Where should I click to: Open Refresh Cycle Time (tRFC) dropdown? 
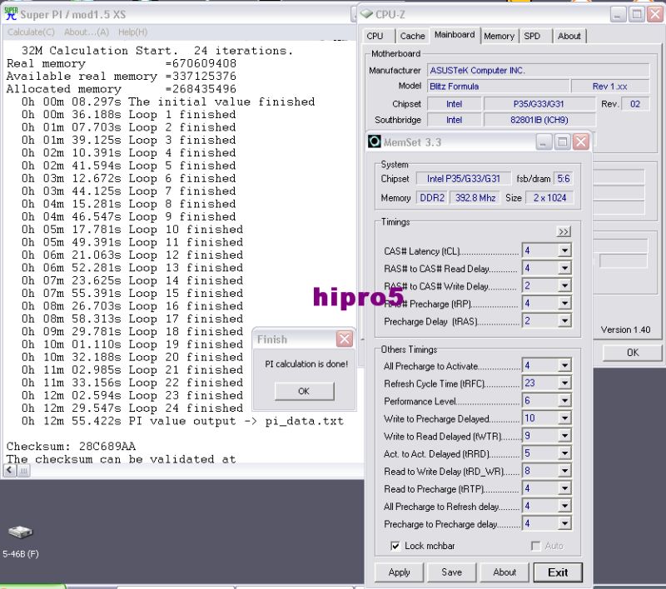point(564,384)
